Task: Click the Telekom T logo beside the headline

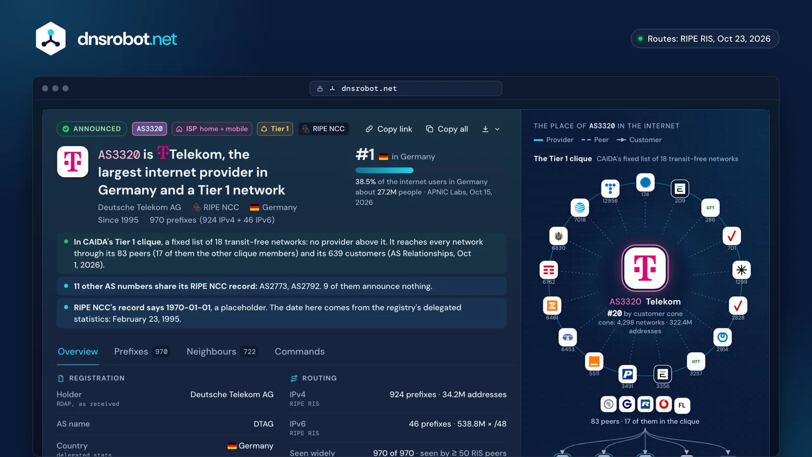Action: [x=73, y=162]
